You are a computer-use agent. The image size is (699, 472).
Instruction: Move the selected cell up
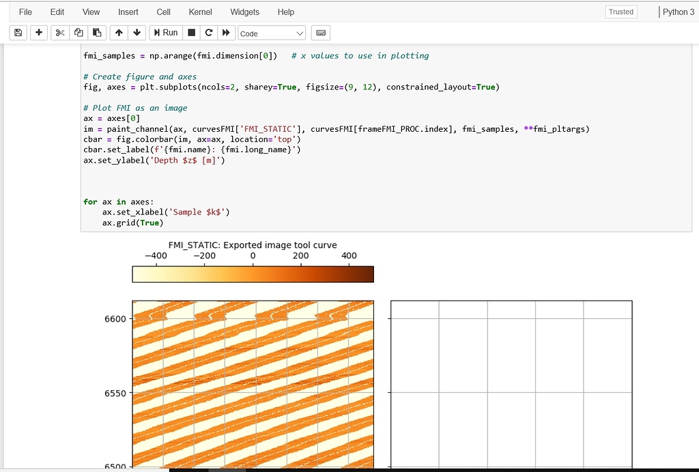pos(119,32)
